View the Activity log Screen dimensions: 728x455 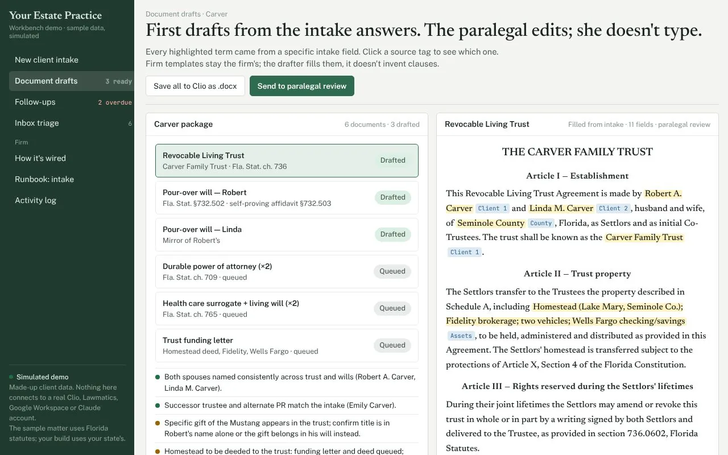pyautogui.click(x=71, y=200)
